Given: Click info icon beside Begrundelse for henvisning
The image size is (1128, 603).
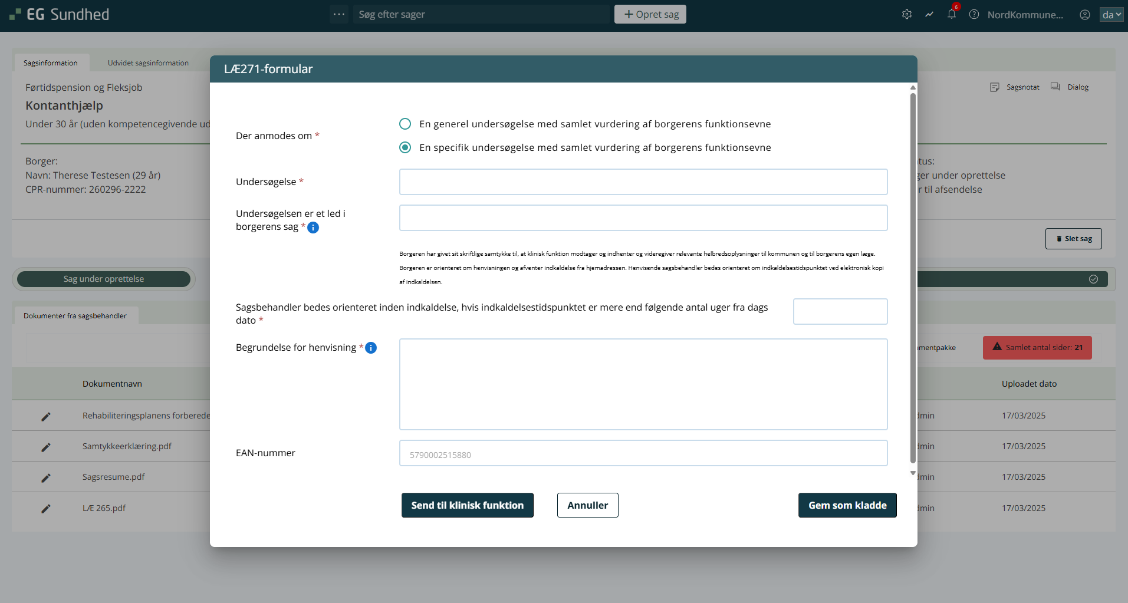Looking at the screenshot, I should click(x=371, y=348).
